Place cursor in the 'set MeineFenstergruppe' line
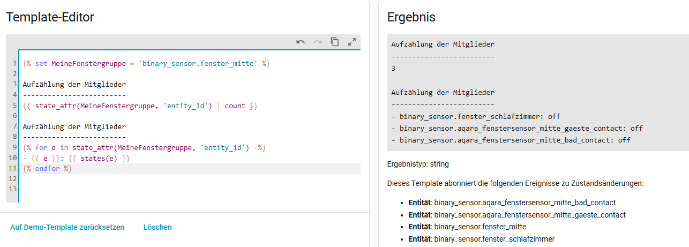Image resolution: width=689 pixels, height=247 pixels. click(146, 64)
